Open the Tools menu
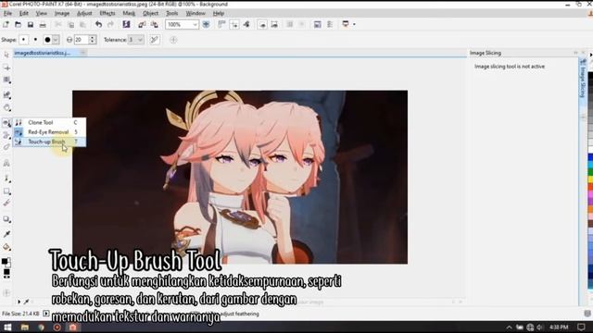The height and width of the screenshot is (333, 593). tap(171, 13)
